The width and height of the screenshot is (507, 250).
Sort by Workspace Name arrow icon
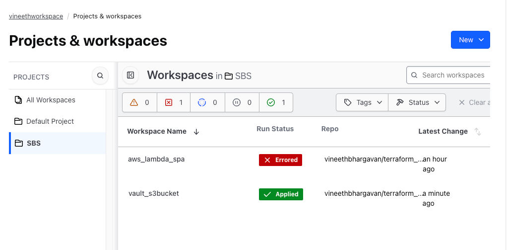196,132
